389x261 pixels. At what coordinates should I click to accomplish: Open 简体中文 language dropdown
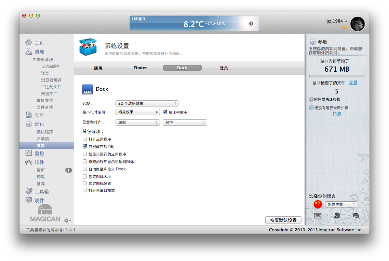coord(340,204)
